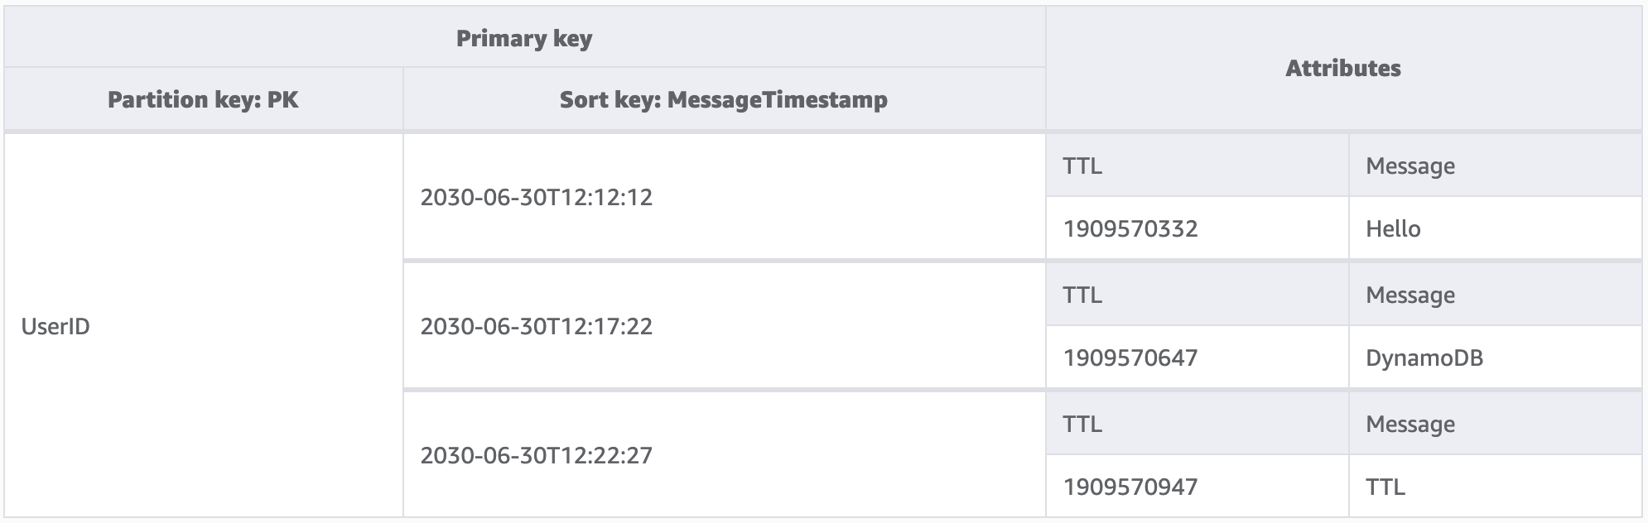This screenshot has width=1648, height=523.
Task: Select timestamp 2030-06-30T12:17:22 cell
Action: tap(537, 326)
